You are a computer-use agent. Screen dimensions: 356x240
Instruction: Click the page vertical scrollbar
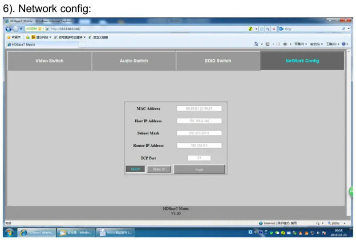(349, 133)
